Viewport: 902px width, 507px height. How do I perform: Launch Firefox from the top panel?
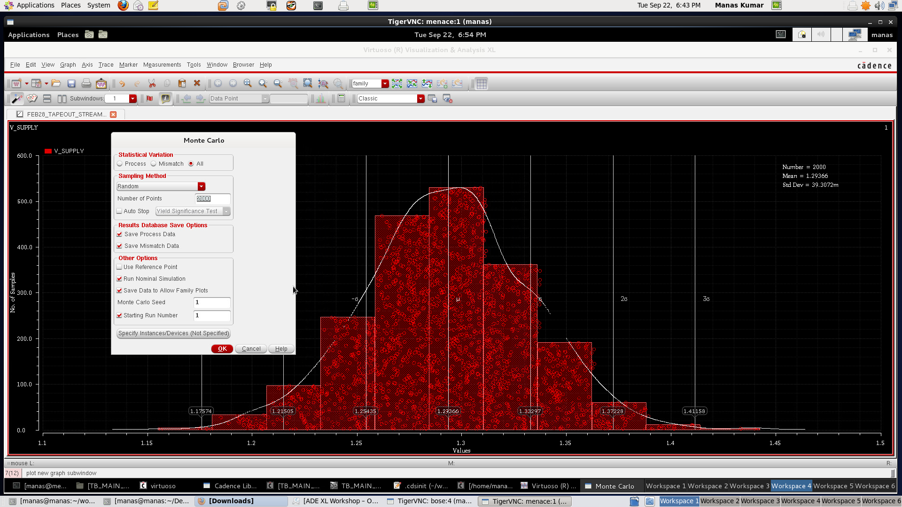tap(123, 5)
